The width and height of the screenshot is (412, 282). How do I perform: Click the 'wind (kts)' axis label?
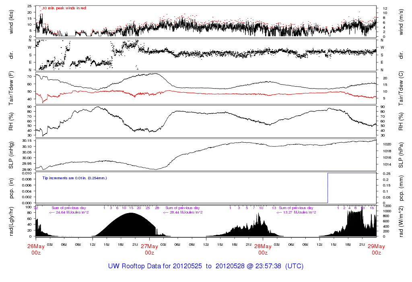pyautogui.click(x=11, y=22)
